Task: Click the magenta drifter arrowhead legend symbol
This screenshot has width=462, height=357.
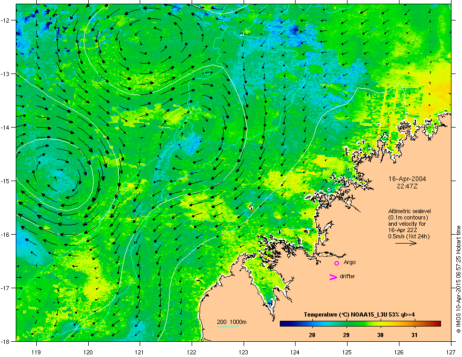Action: [x=333, y=277]
